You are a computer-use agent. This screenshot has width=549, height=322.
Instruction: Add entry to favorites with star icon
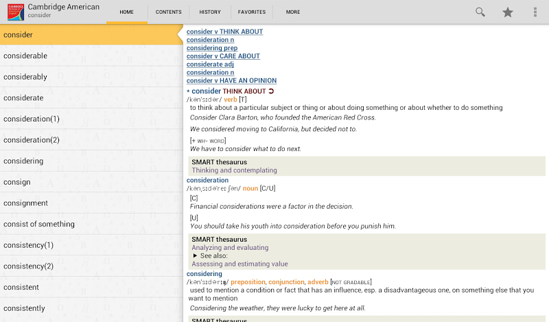(x=508, y=12)
